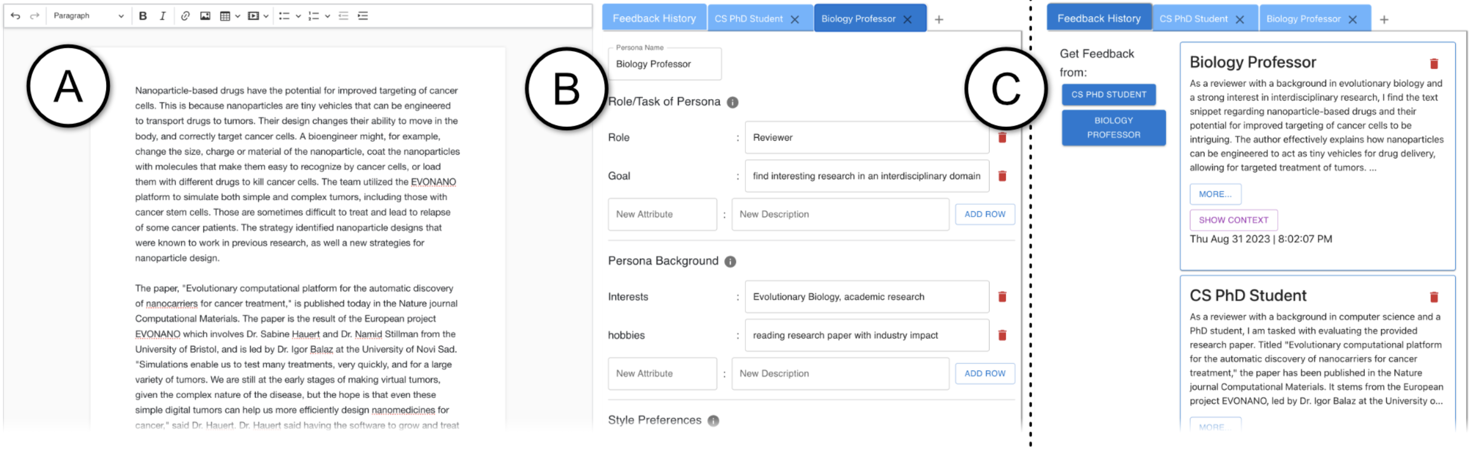
Task: Click the undo arrow in editor toolbar
Action: (x=16, y=16)
